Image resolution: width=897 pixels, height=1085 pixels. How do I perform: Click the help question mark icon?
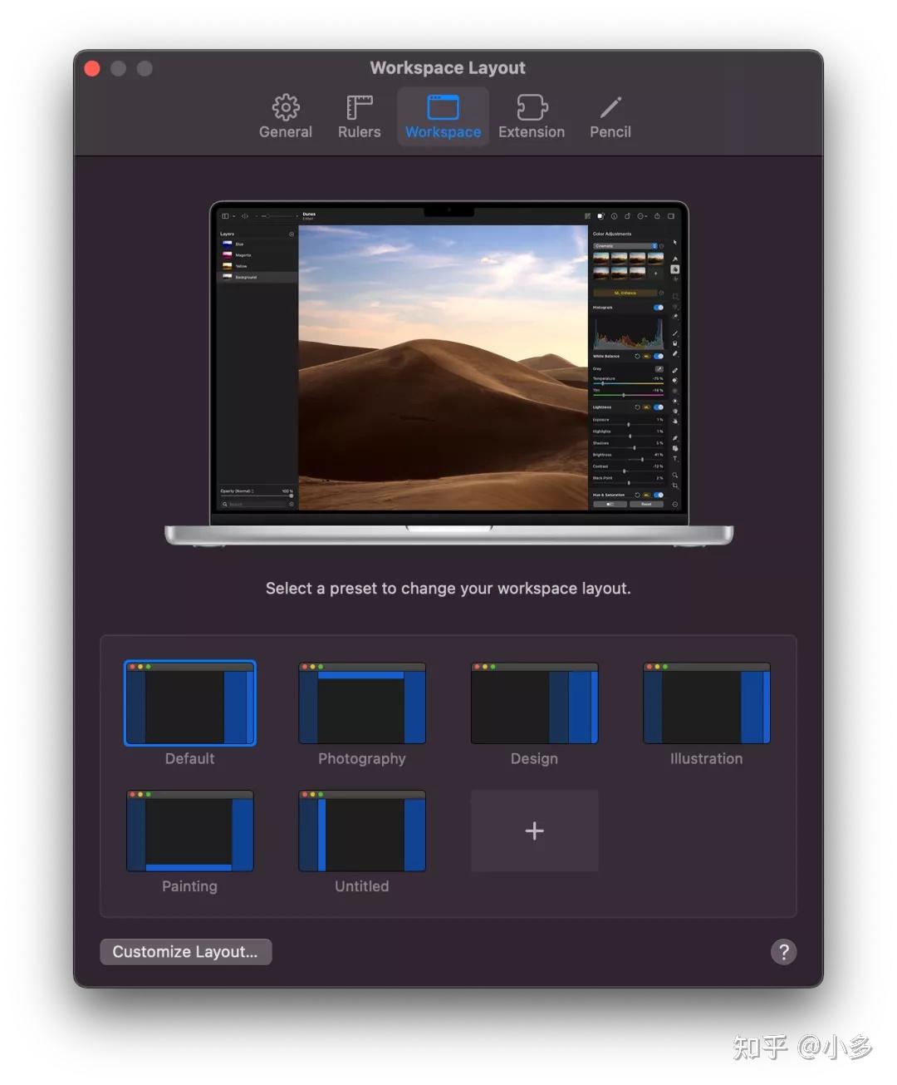click(783, 952)
